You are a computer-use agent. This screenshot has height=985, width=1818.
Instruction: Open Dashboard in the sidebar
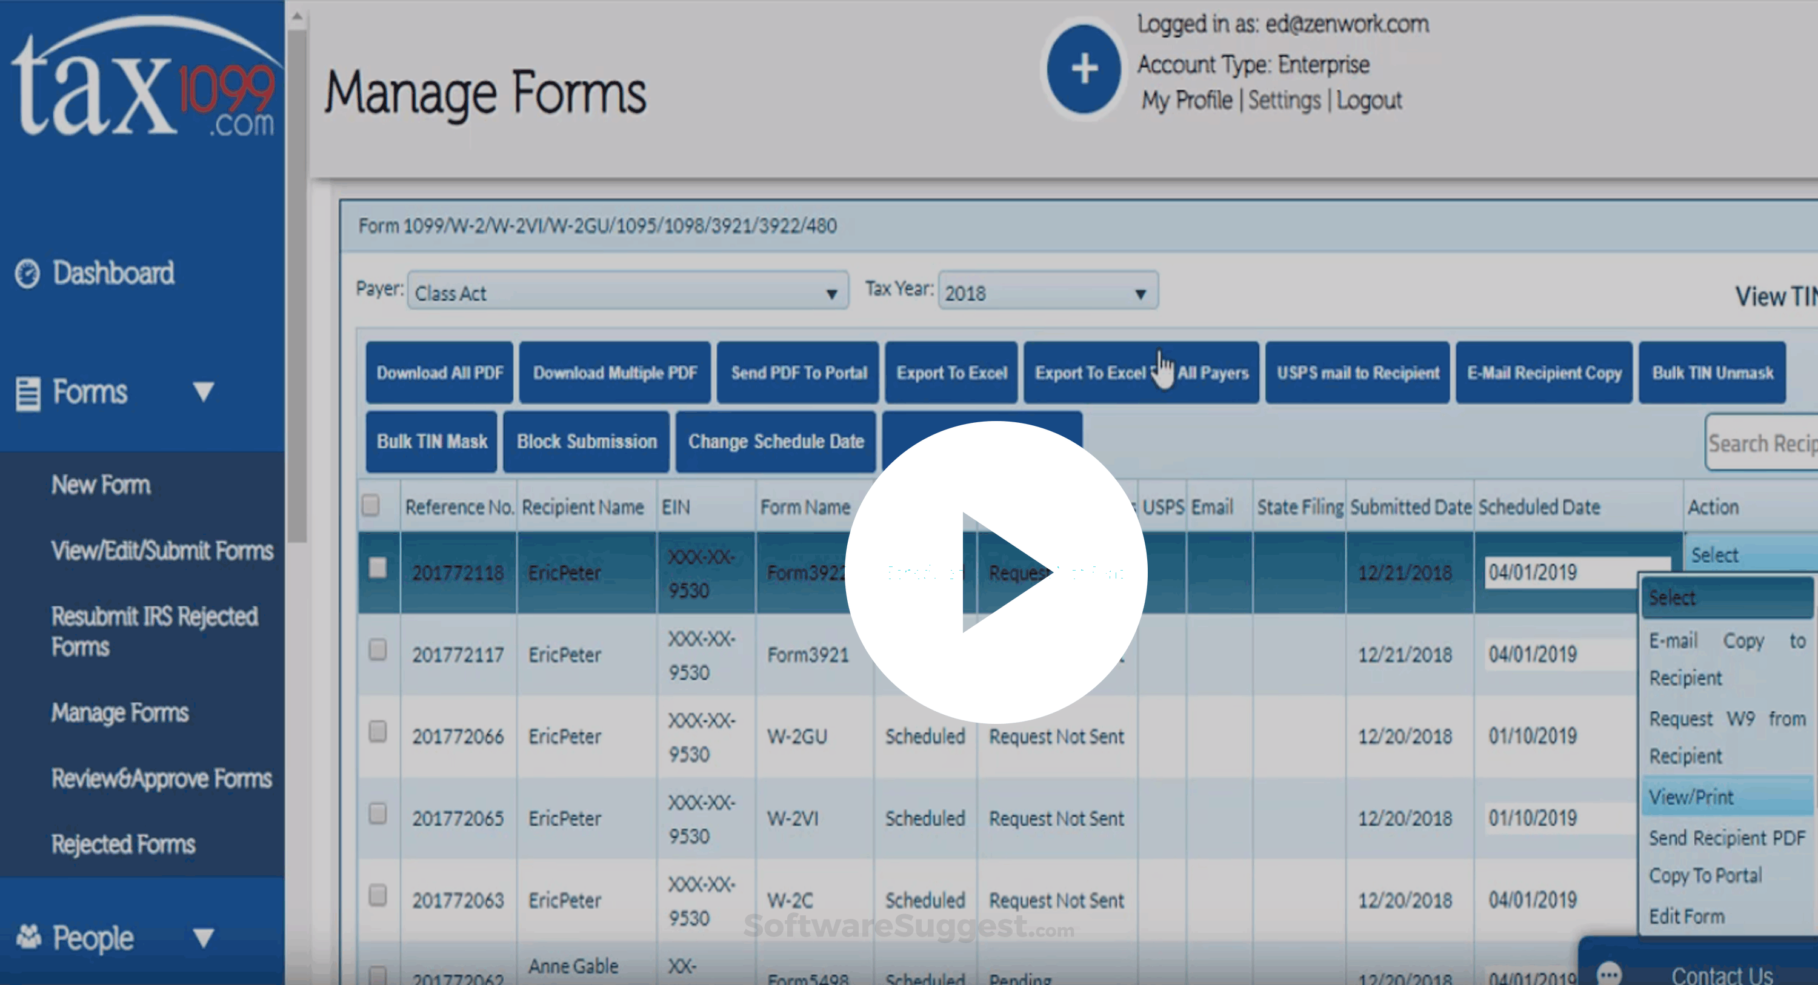(x=113, y=273)
